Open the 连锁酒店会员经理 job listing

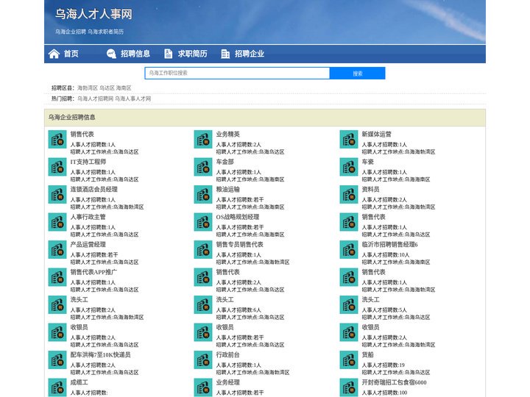(94, 190)
